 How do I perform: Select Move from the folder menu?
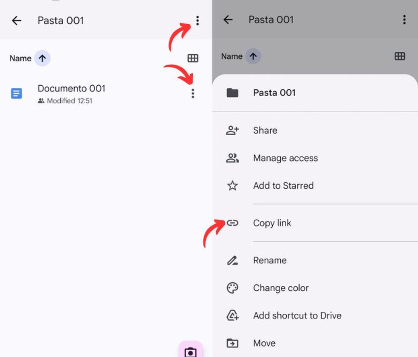pyautogui.click(x=264, y=343)
